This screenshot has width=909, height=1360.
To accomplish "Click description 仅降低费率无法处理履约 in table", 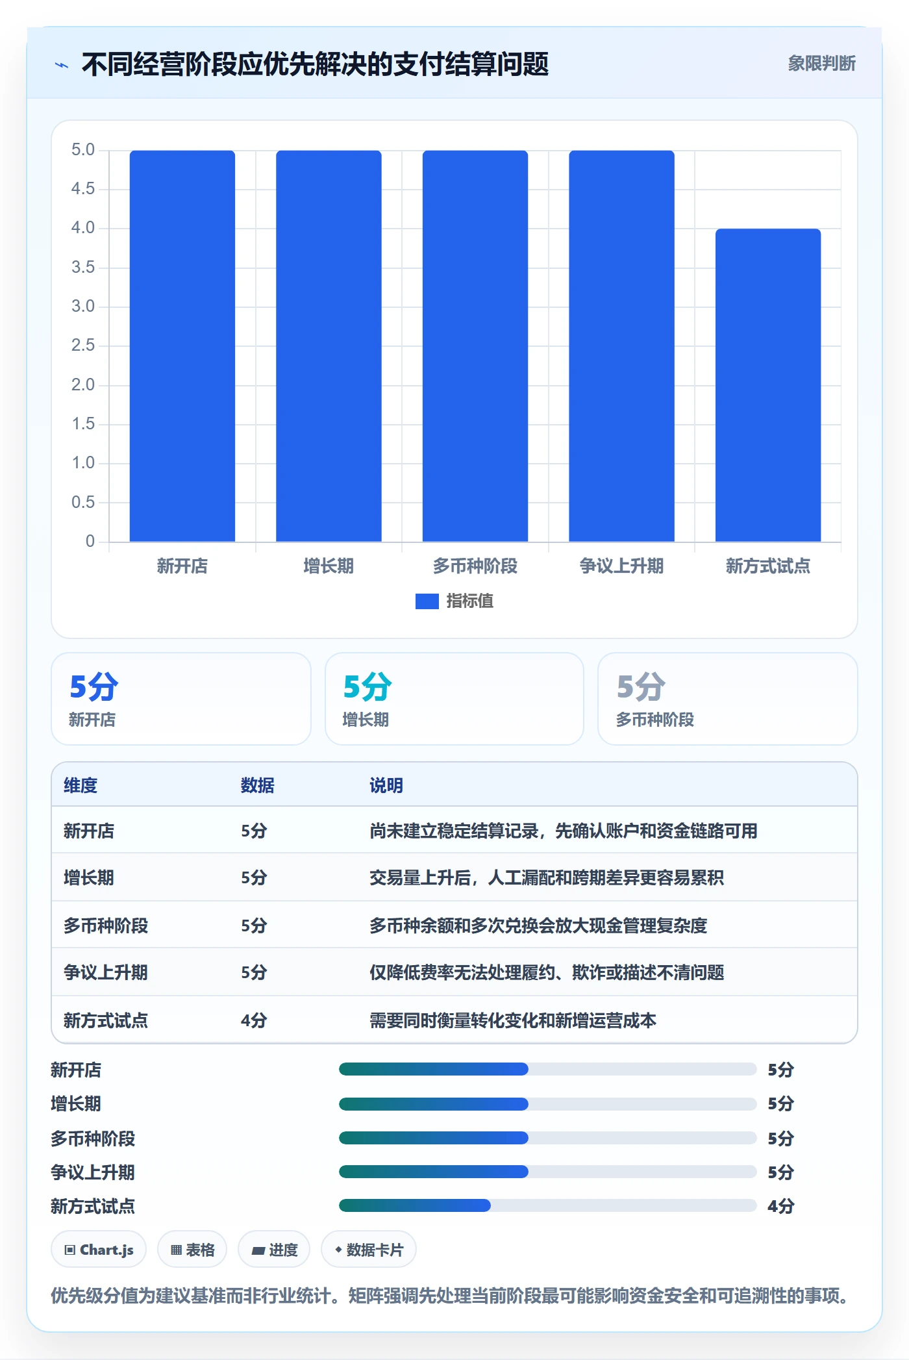I will [547, 972].
